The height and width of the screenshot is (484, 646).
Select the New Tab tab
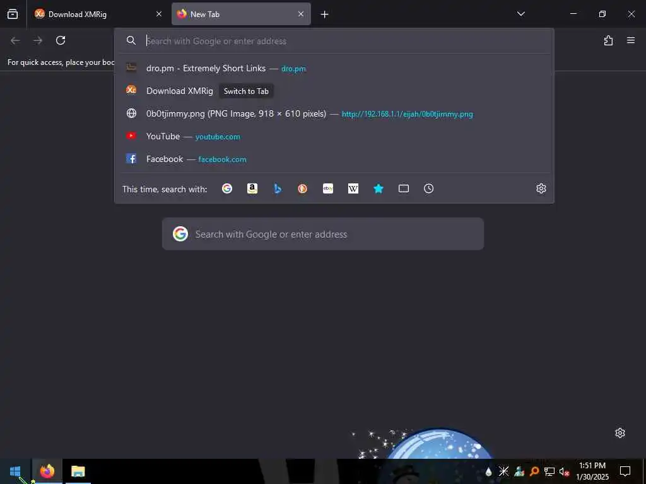[x=241, y=14]
